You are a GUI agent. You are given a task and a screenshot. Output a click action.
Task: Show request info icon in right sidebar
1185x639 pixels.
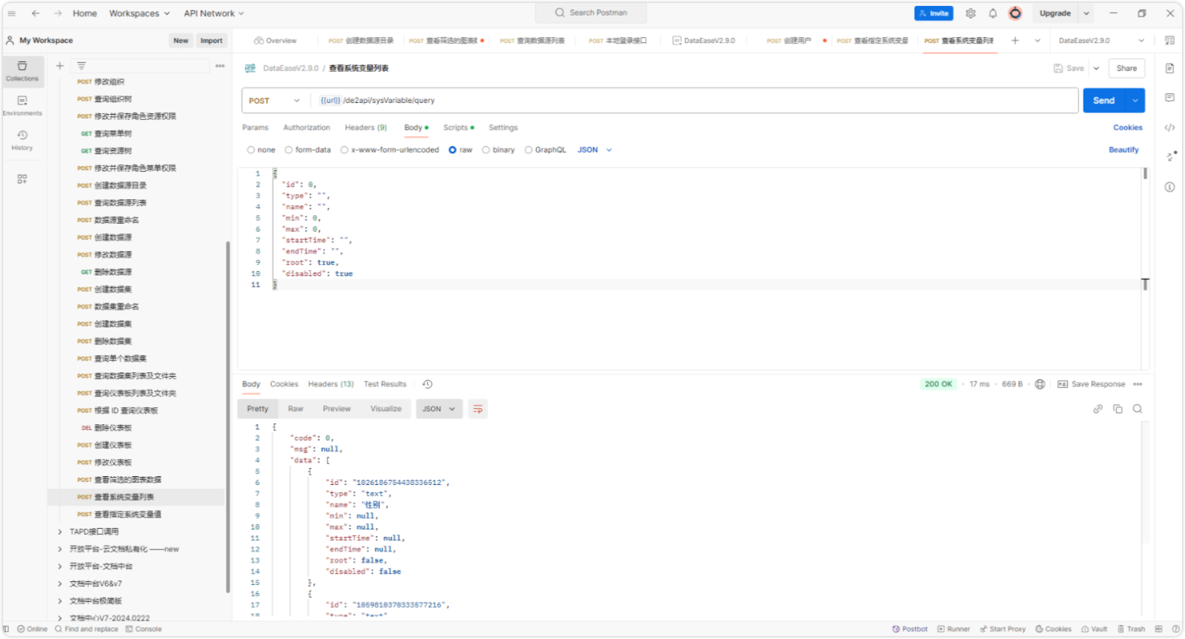click(1169, 187)
